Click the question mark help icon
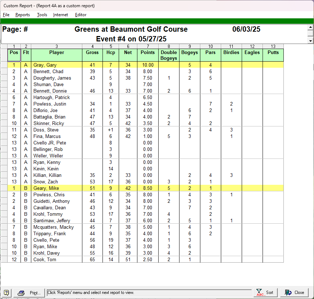 [6, 293]
